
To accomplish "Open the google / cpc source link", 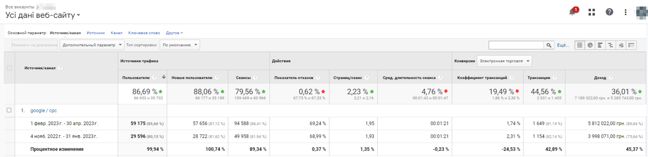I will [x=43, y=111].
